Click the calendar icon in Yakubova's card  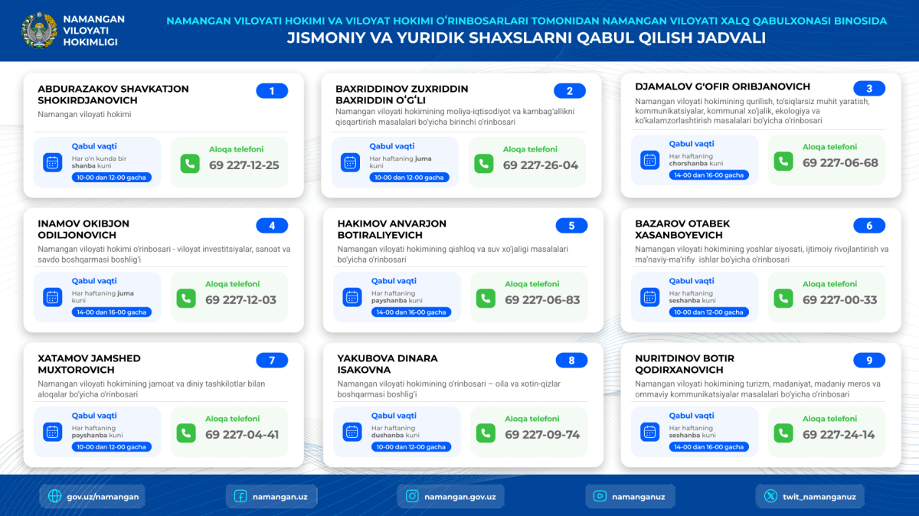pos(352,433)
